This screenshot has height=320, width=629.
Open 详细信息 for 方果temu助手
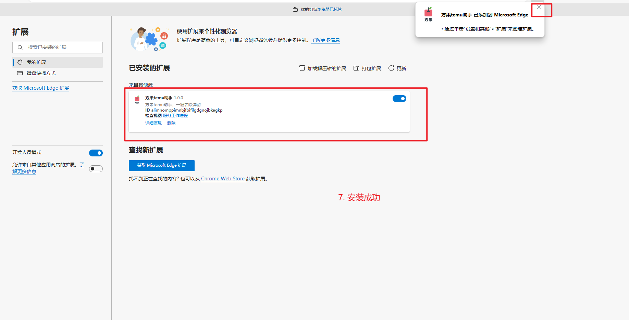(153, 123)
